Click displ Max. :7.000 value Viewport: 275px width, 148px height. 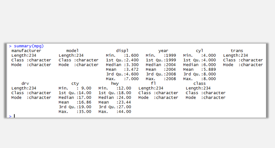pyautogui.click(x=122, y=79)
